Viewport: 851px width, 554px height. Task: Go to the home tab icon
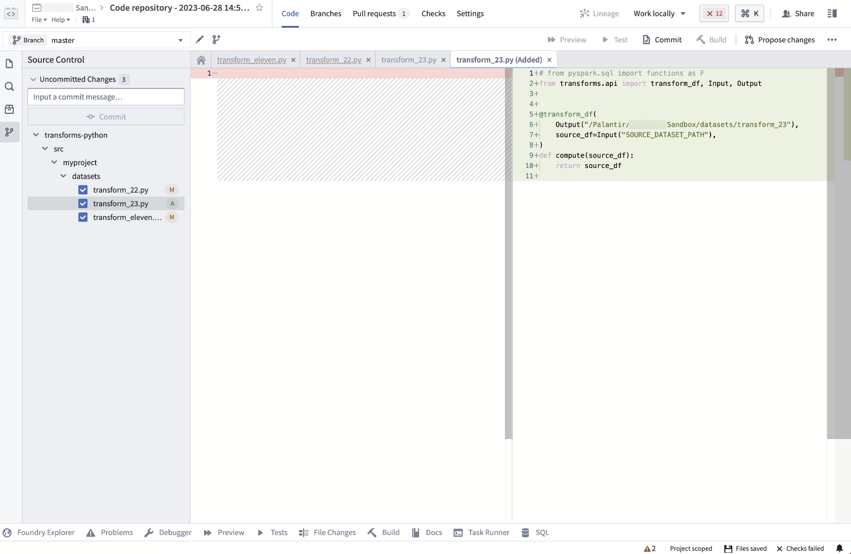coord(201,60)
